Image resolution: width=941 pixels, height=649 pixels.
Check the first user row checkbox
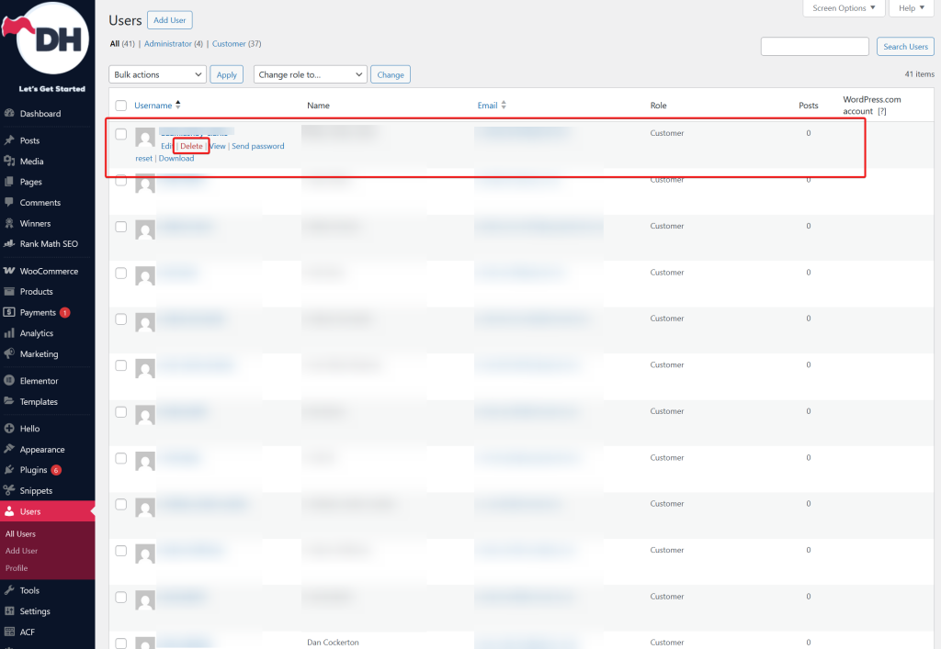point(120,134)
